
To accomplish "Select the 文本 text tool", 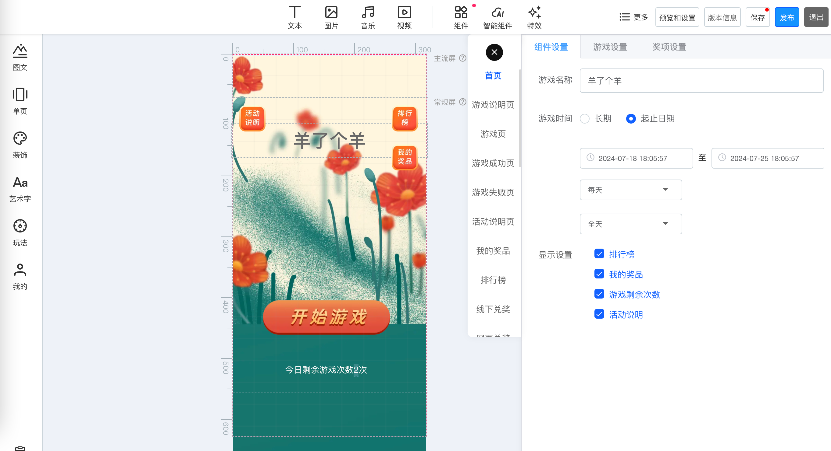I will pos(294,18).
